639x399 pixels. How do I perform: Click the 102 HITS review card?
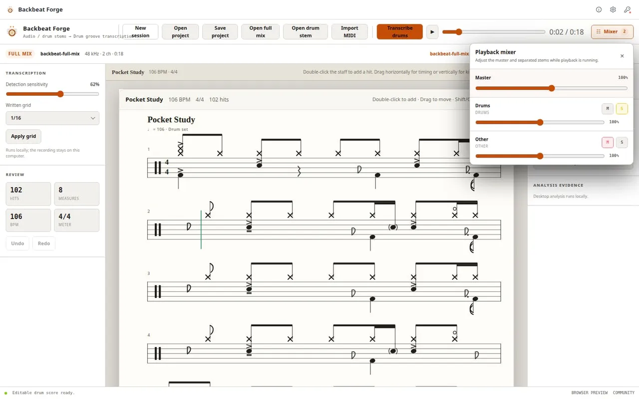coord(28,194)
